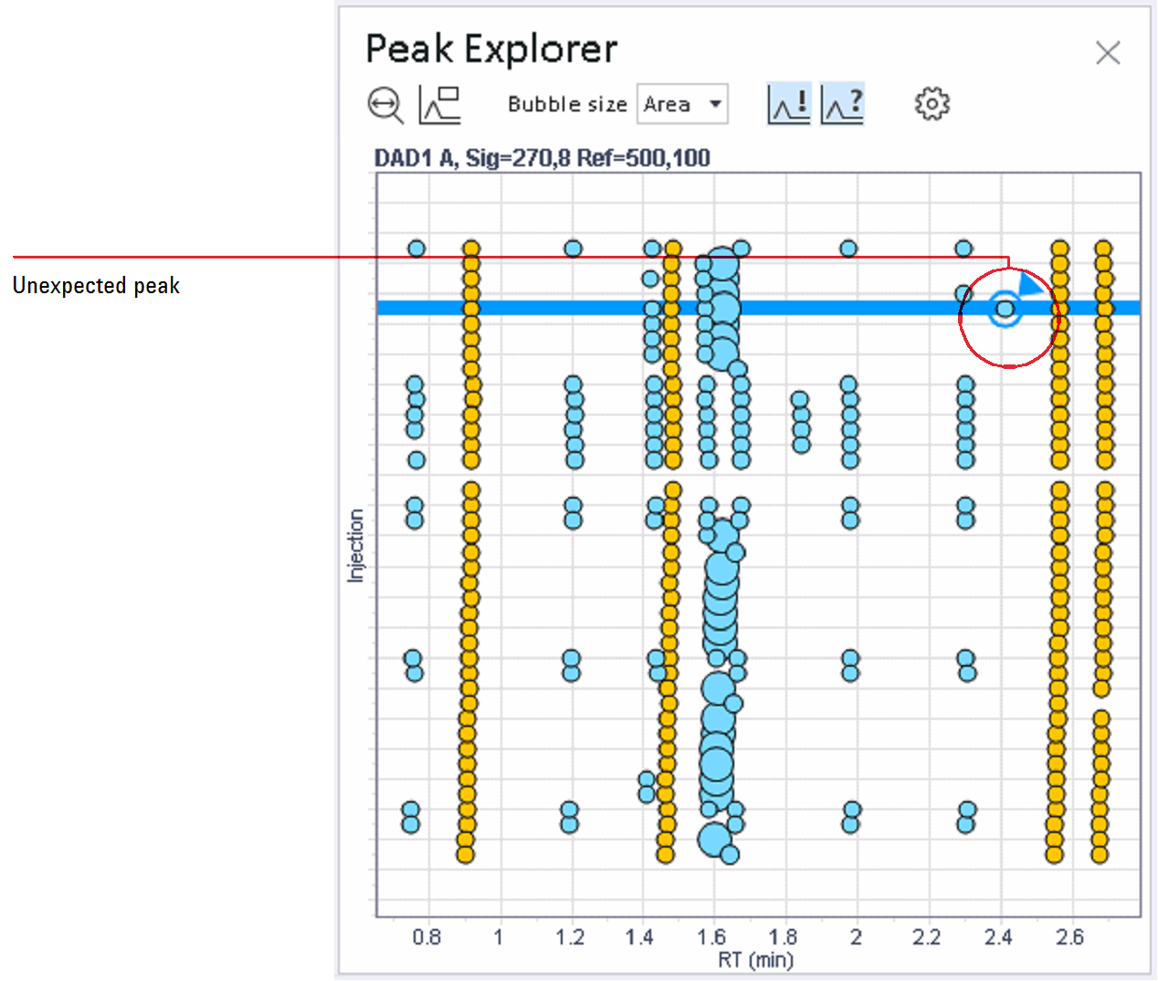Click the largest blue bubble near bottom at 1.6
The width and height of the screenshot is (1158, 981).
point(715,765)
